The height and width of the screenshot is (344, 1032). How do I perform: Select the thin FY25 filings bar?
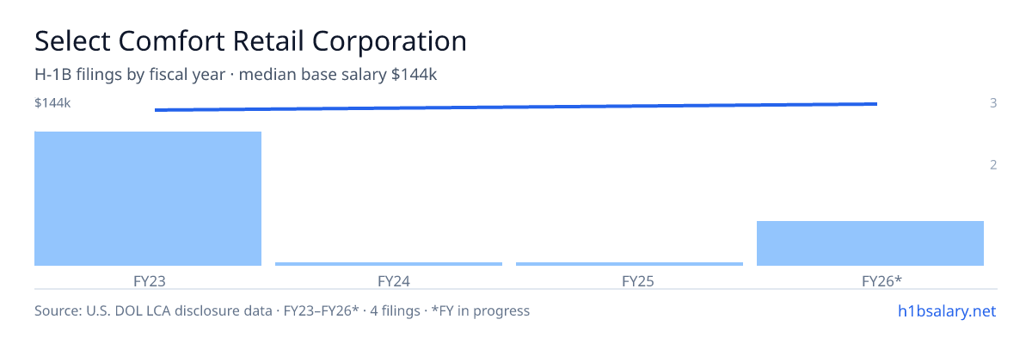tap(630, 263)
